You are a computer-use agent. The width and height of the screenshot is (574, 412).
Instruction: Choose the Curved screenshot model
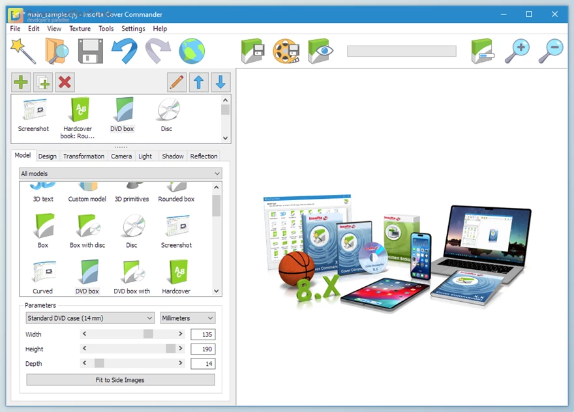[43, 277]
